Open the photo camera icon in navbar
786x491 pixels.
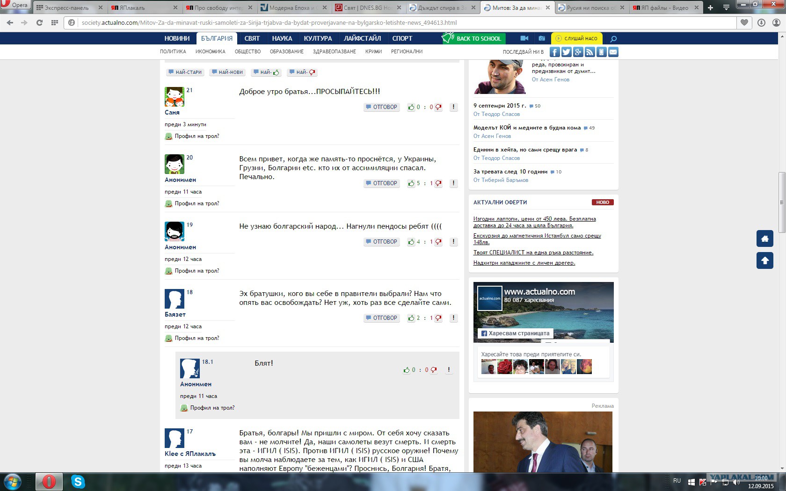pos(542,38)
